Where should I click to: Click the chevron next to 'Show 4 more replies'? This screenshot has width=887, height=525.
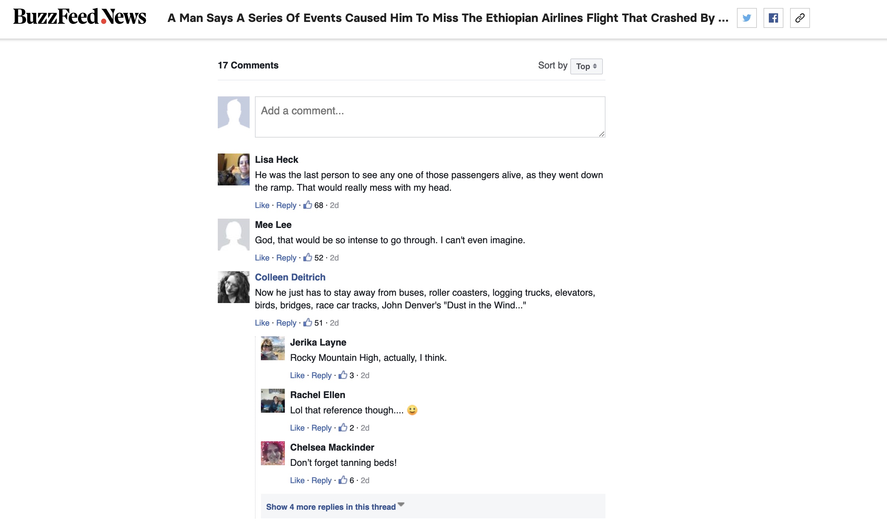coord(402,506)
